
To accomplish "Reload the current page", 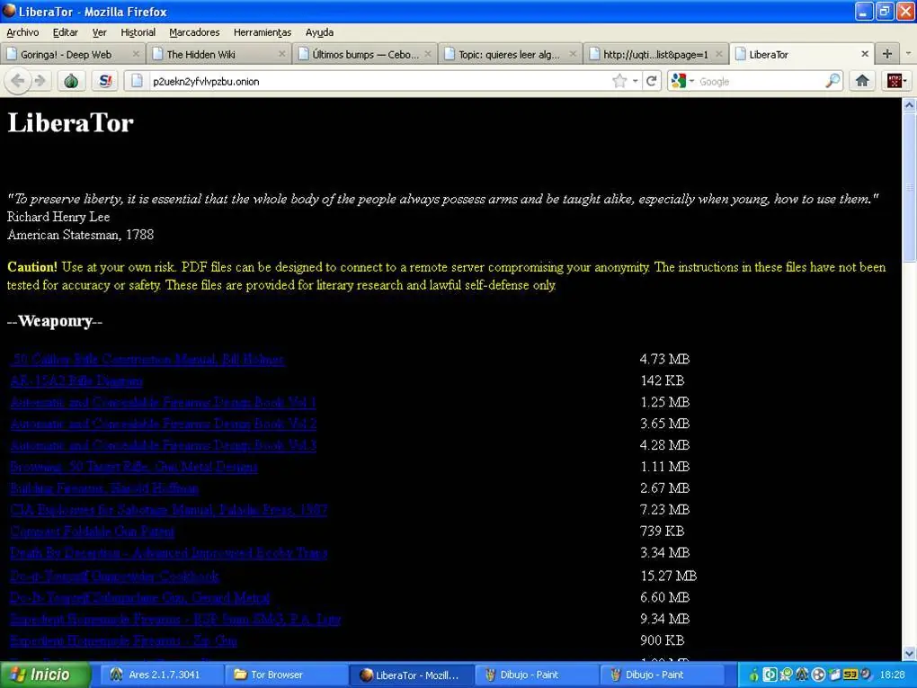I will pos(651,81).
